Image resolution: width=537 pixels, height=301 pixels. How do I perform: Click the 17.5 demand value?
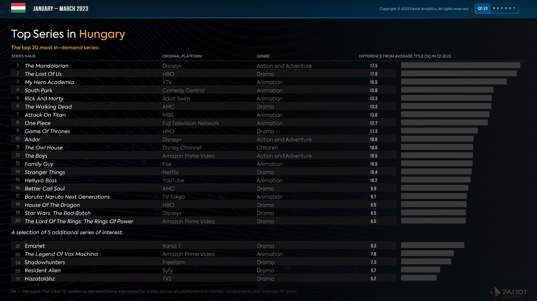pos(373,66)
